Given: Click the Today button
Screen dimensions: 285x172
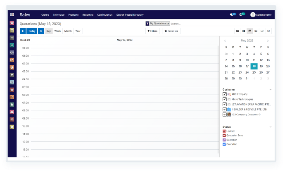Looking at the screenshot, I should tap(32, 31).
